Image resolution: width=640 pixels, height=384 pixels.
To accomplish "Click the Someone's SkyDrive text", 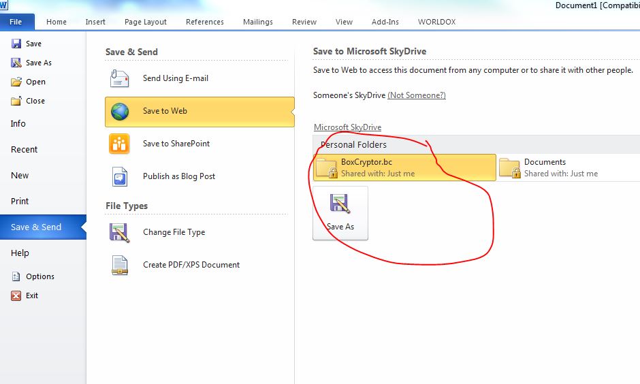I will coord(349,95).
